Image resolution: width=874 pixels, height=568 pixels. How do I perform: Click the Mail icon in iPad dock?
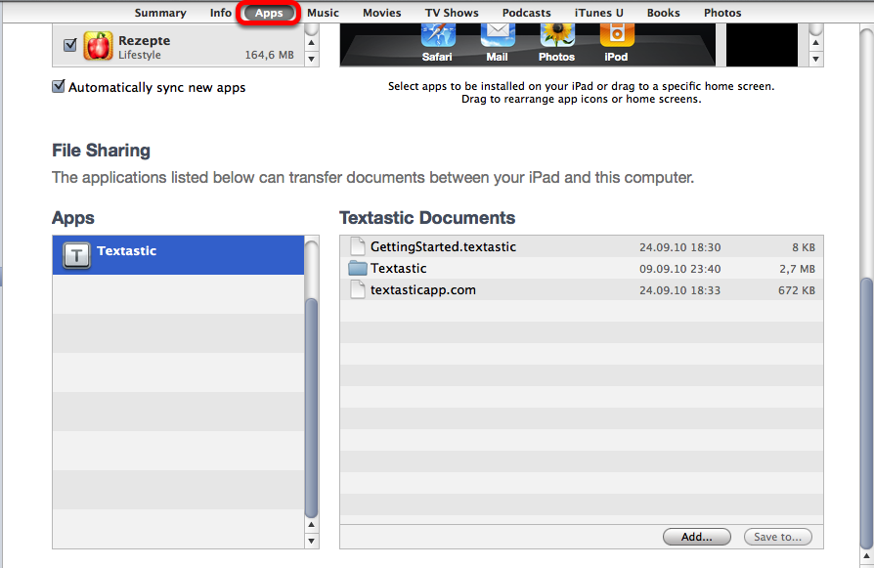click(x=498, y=37)
